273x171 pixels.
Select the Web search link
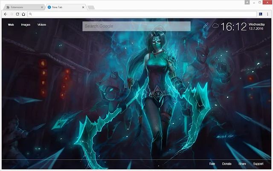click(x=11, y=25)
